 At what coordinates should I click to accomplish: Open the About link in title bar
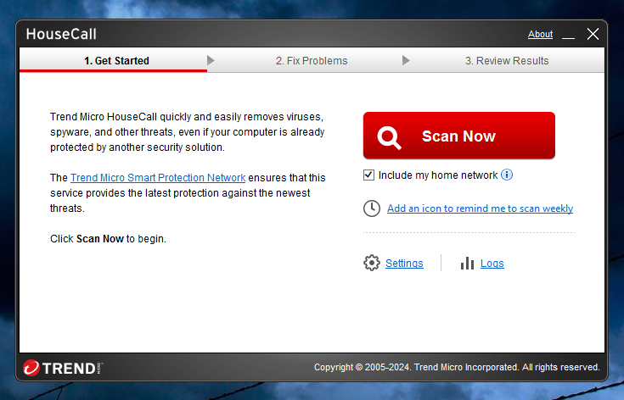click(x=541, y=34)
